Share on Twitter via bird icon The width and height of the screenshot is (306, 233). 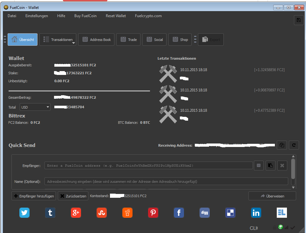(x=24, y=213)
